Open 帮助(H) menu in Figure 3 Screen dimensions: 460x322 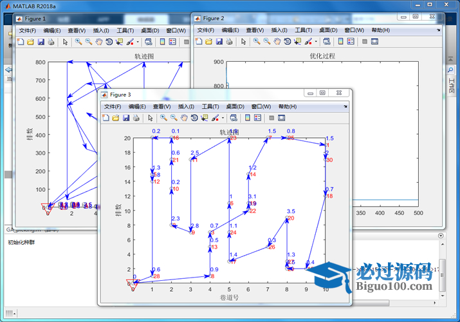(287, 106)
